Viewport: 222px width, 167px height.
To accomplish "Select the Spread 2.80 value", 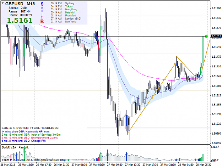I will tap(17, 8).
